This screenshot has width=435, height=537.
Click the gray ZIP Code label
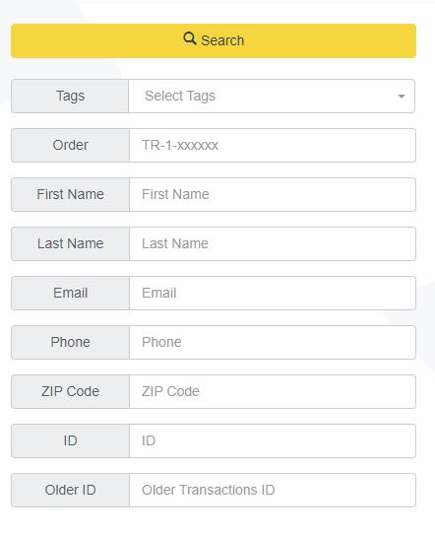[71, 392]
